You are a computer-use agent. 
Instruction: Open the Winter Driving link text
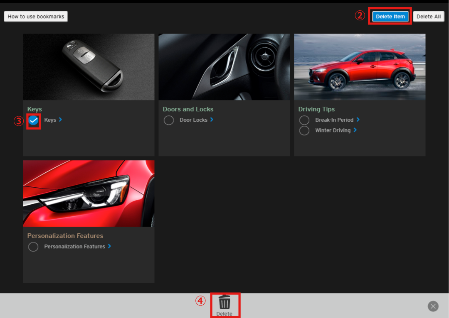coord(333,130)
